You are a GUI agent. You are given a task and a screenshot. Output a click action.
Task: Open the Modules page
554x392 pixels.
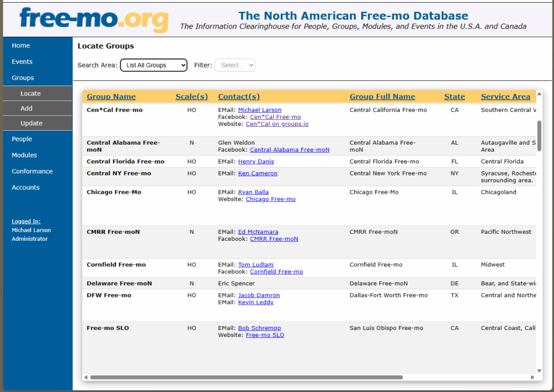pyautogui.click(x=25, y=155)
